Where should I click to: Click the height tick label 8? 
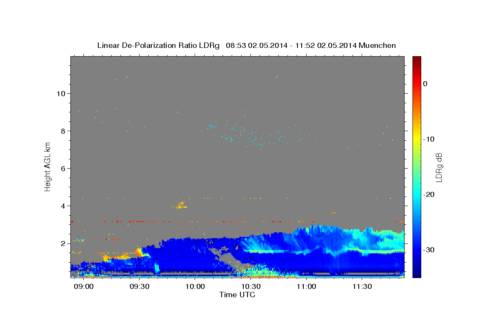click(63, 131)
